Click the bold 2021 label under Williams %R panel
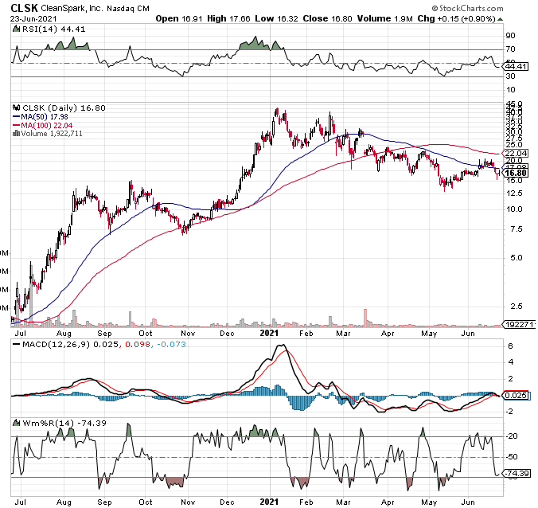538x508 pixels. click(269, 502)
